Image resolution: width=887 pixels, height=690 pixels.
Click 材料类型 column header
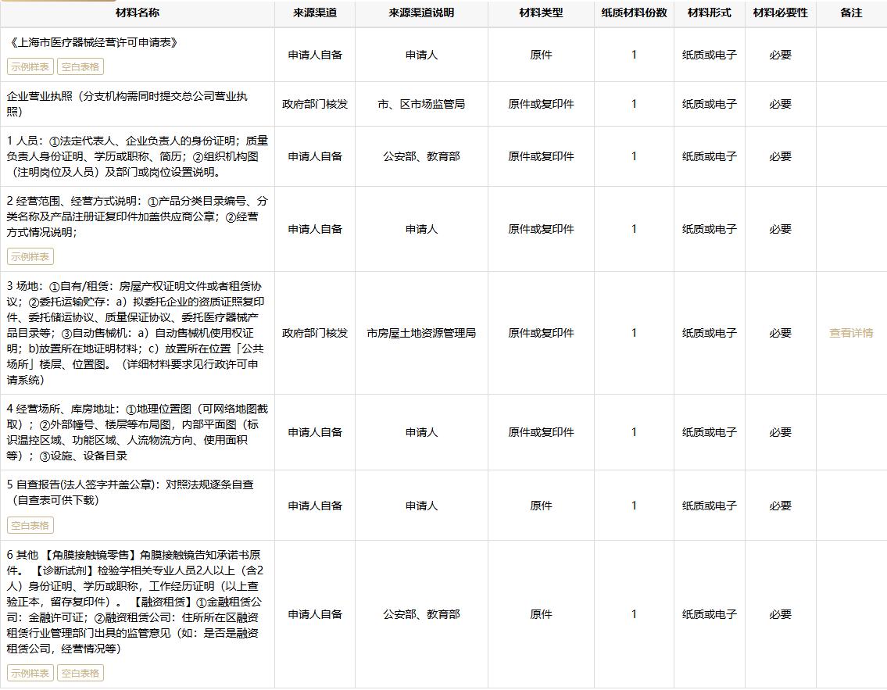pos(542,13)
